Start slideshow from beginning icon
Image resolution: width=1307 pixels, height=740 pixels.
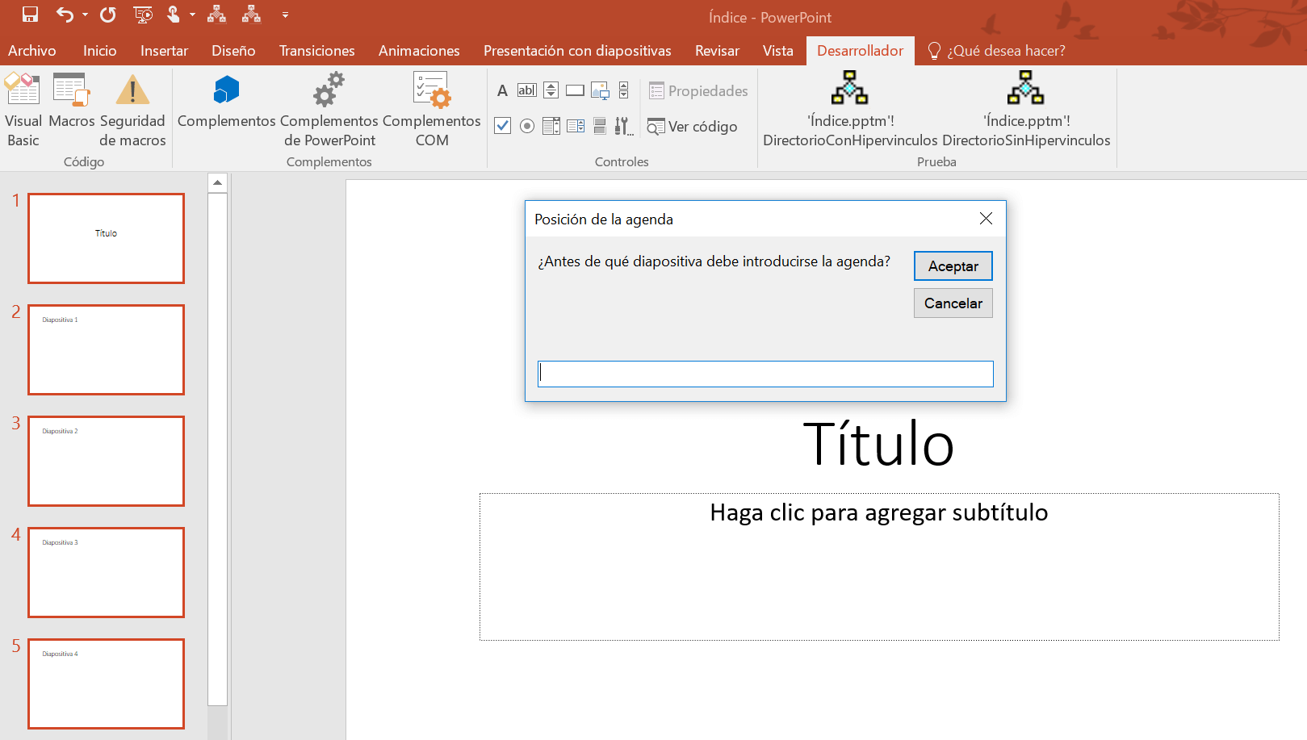click(x=143, y=15)
